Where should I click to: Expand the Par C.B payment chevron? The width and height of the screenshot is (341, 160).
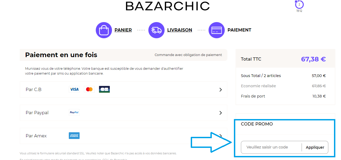tap(221, 90)
